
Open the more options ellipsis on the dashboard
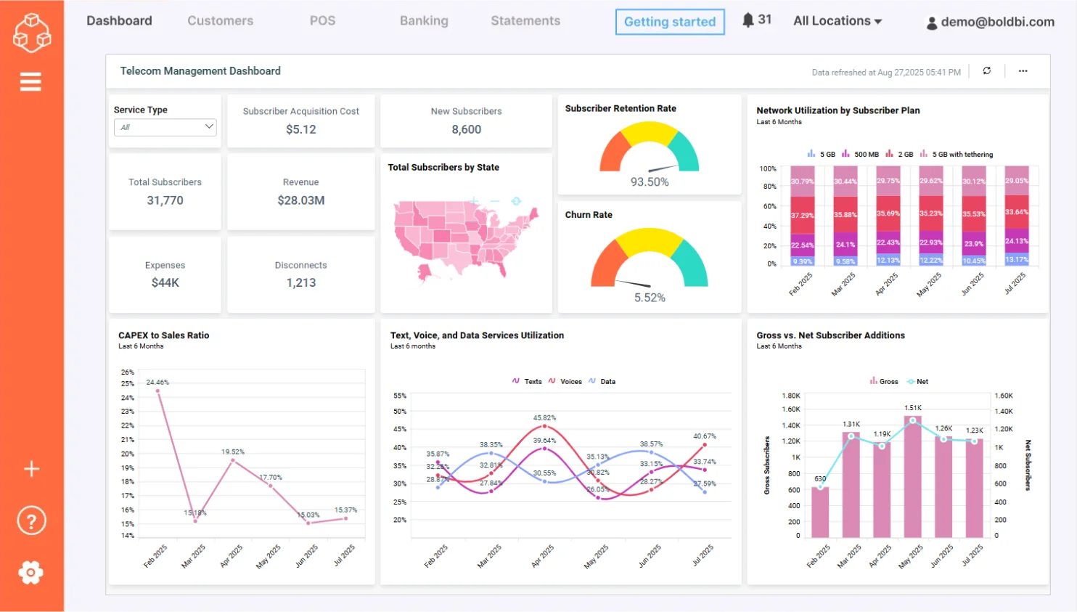pyautogui.click(x=1023, y=71)
